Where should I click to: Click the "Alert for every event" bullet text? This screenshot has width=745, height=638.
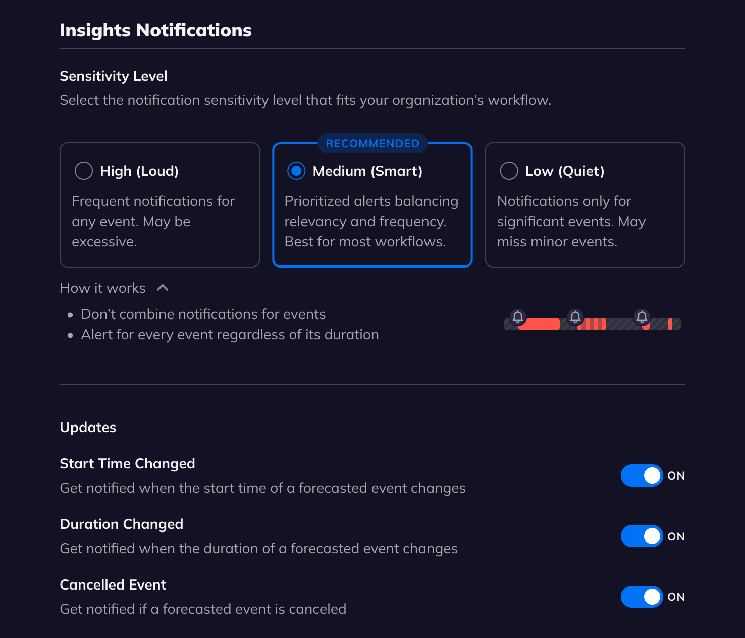pyautogui.click(x=230, y=334)
